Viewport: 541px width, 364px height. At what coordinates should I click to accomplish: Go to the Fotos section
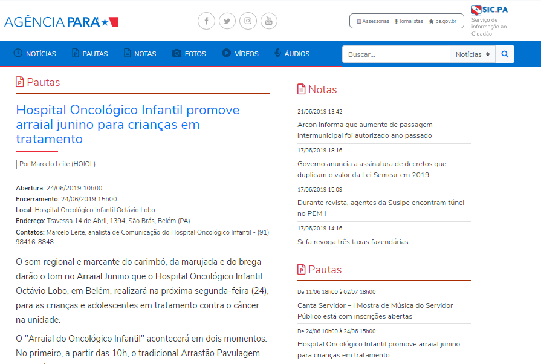(x=189, y=54)
